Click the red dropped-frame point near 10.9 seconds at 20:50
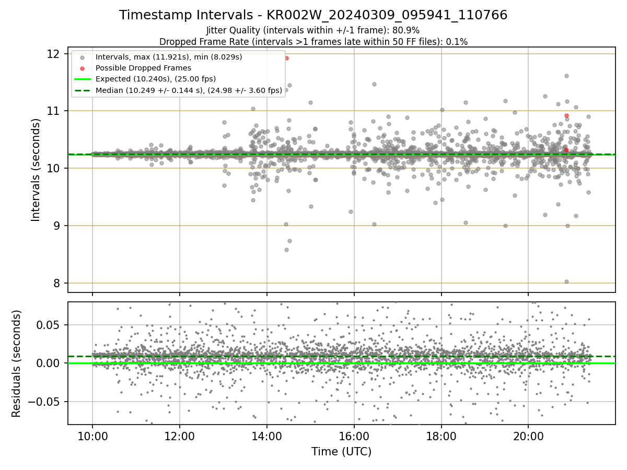 pos(566,115)
